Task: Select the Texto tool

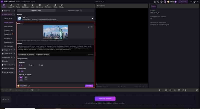Action: pyautogui.click(x=18, y=6)
